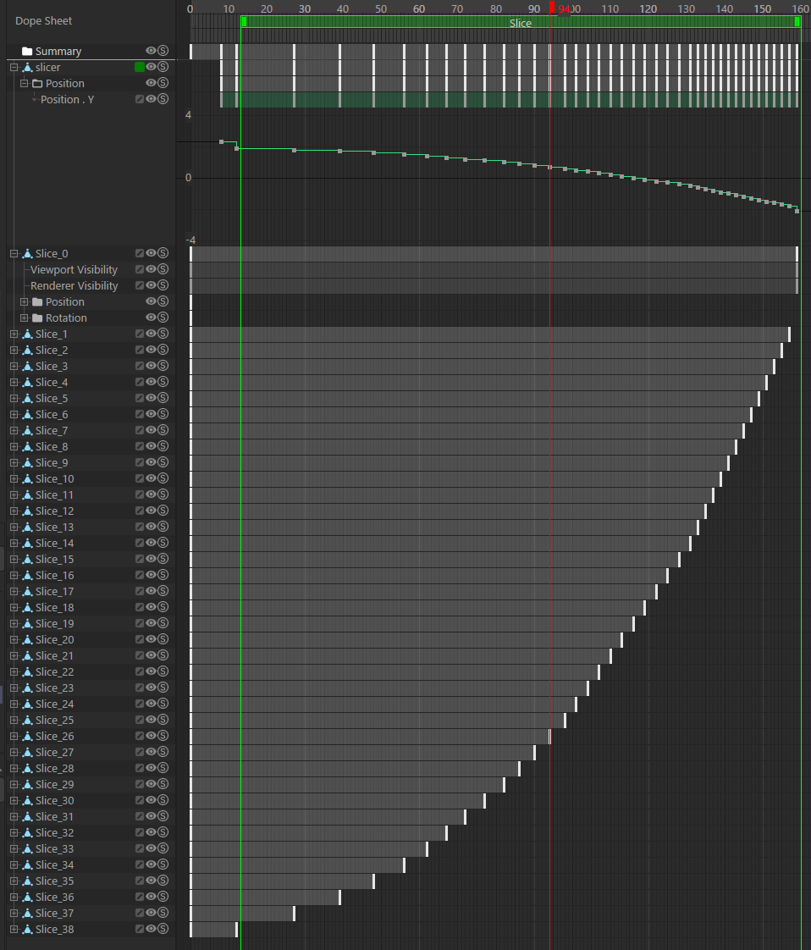The image size is (811, 950).
Task: Solo the Slice_0 Rotation track
Action: tap(163, 317)
